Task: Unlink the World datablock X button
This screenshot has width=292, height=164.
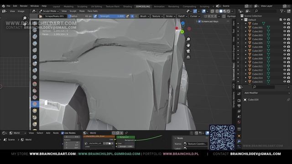Action: click(x=121, y=133)
